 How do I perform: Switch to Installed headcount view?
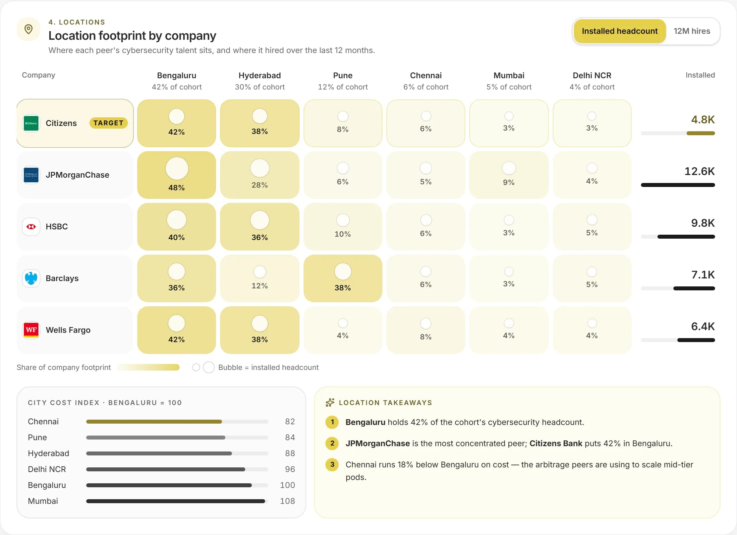(620, 31)
